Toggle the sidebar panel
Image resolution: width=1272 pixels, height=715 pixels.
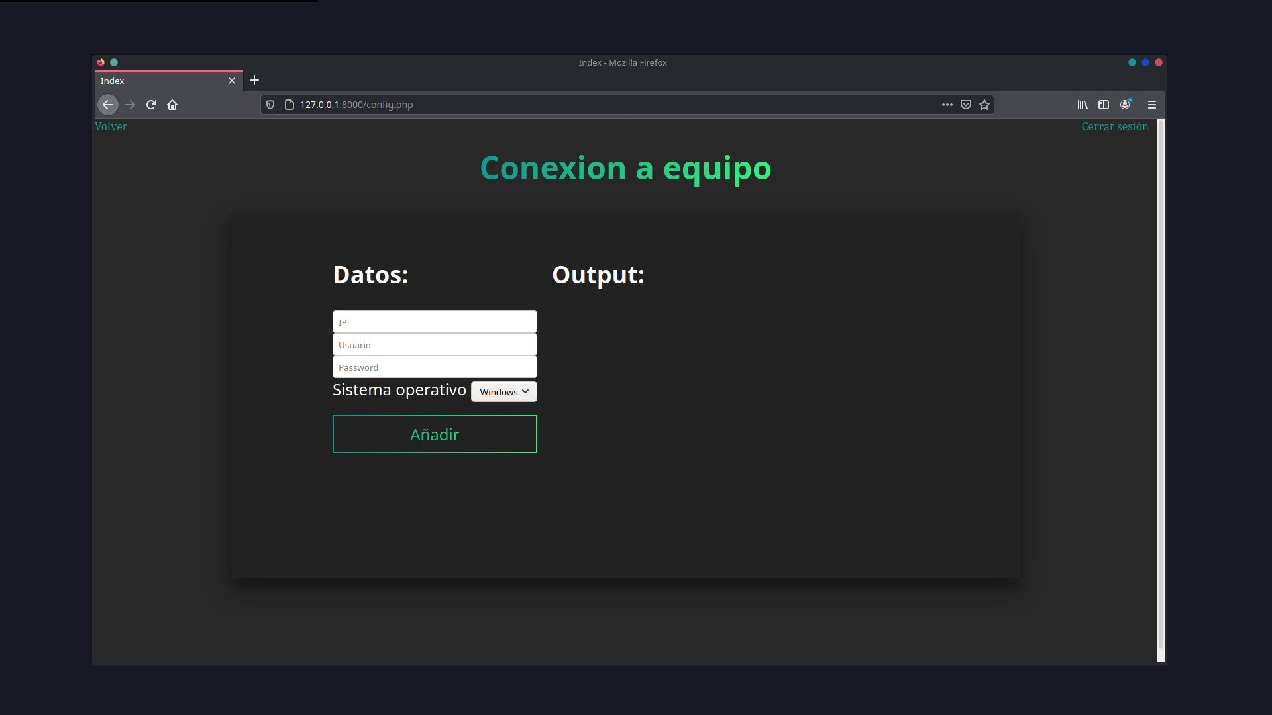[1104, 105]
